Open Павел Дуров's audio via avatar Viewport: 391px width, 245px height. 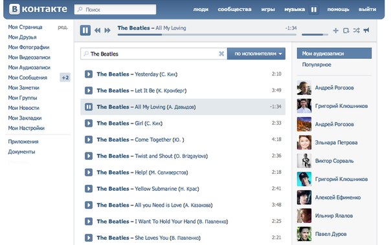(304, 234)
